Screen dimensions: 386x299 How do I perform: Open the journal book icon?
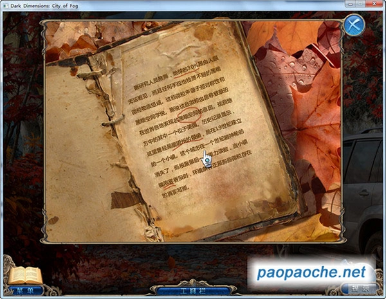click(x=25, y=275)
